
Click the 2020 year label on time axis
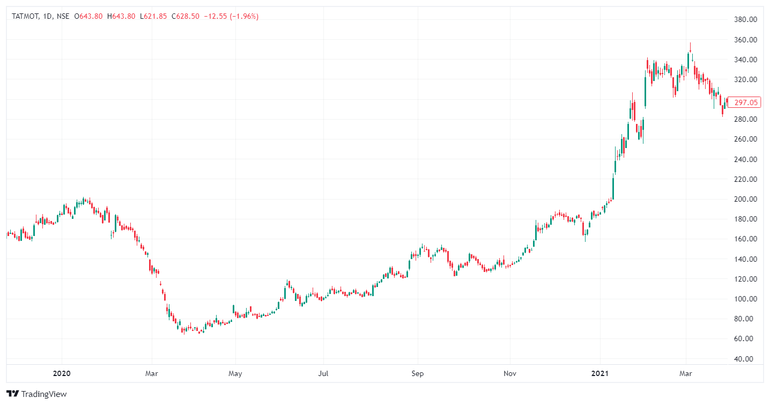point(62,373)
